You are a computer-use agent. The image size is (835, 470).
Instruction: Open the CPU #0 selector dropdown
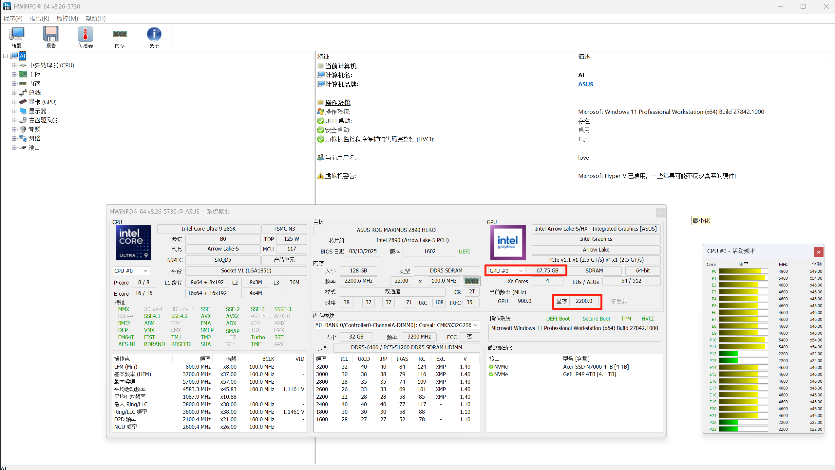point(131,271)
